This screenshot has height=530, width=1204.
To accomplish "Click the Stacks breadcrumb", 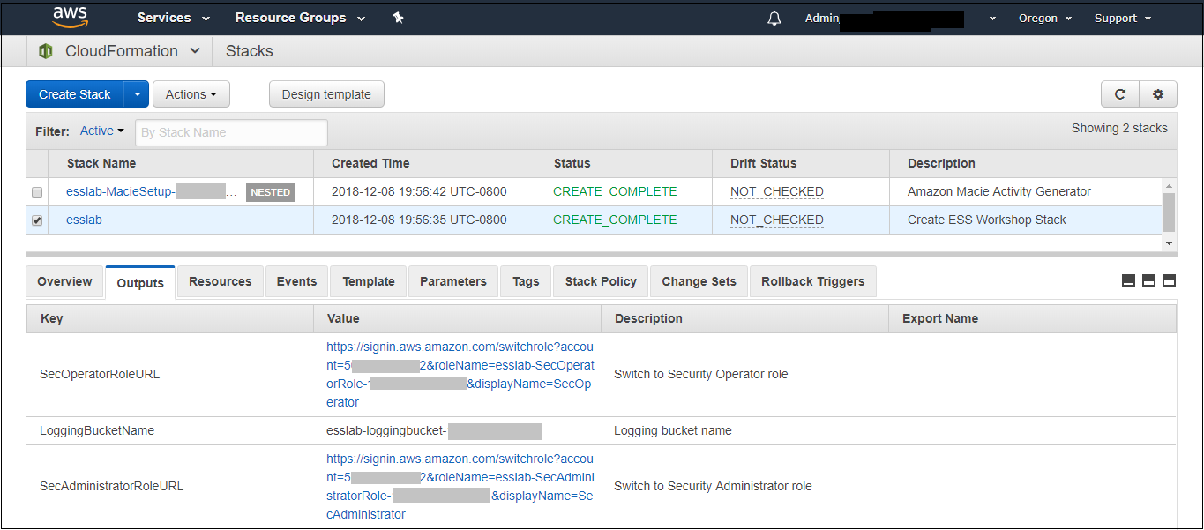I will tap(249, 51).
